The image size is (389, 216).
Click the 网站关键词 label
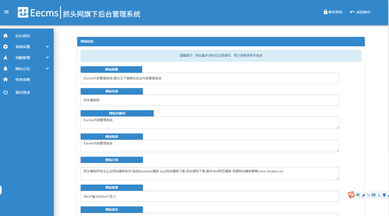(117, 113)
